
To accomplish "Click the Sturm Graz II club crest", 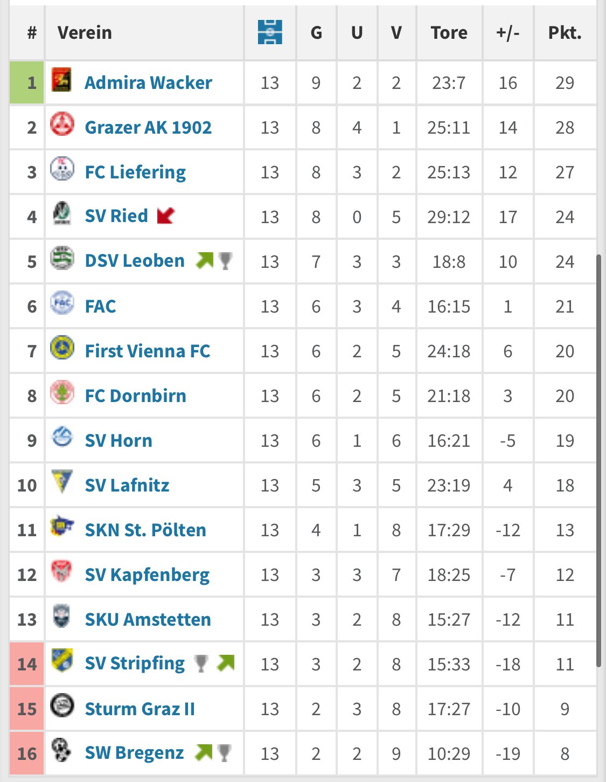I will pyautogui.click(x=62, y=705).
